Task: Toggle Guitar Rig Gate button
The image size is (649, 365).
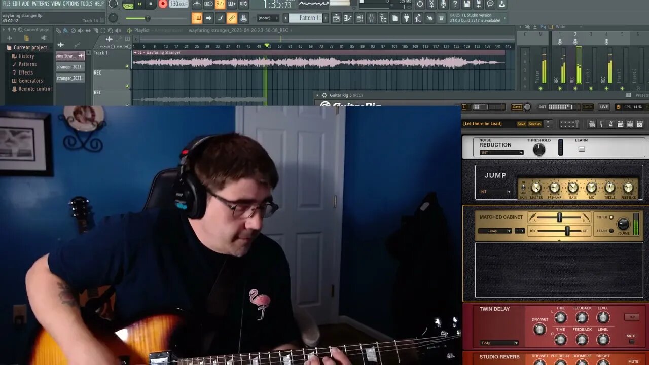Action: point(516,107)
